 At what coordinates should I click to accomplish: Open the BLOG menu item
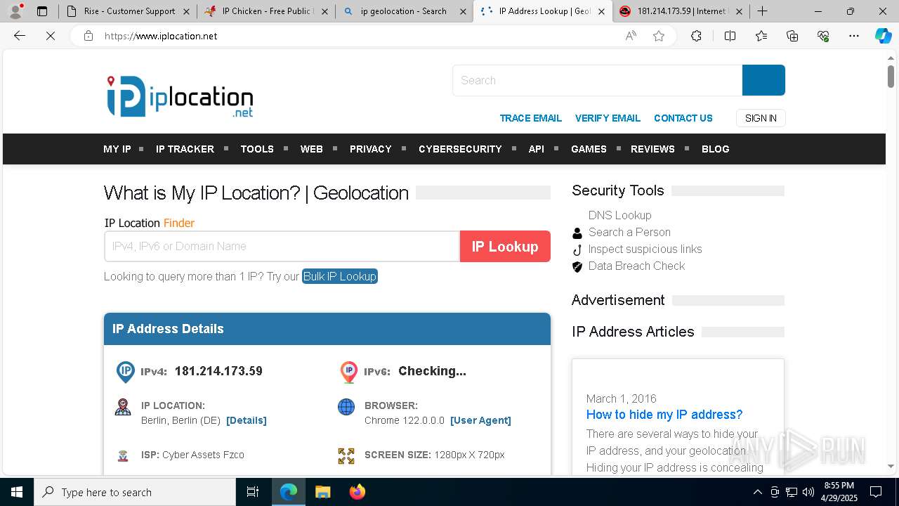[715, 149]
